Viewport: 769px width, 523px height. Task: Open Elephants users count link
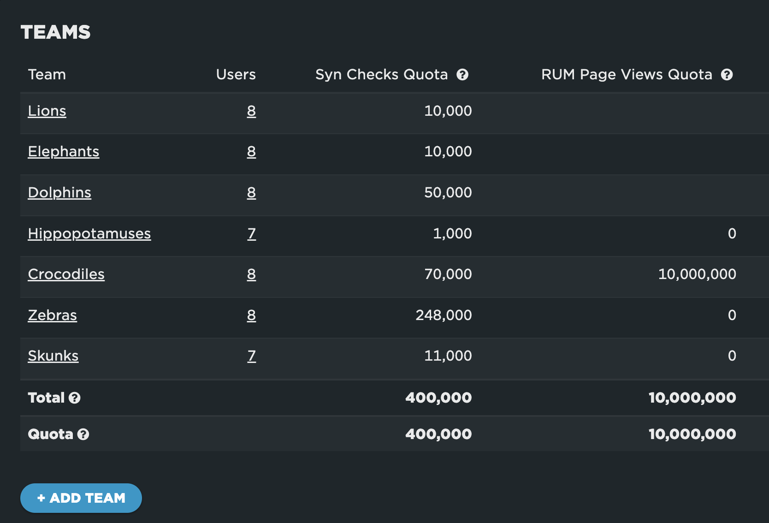click(x=251, y=152)
